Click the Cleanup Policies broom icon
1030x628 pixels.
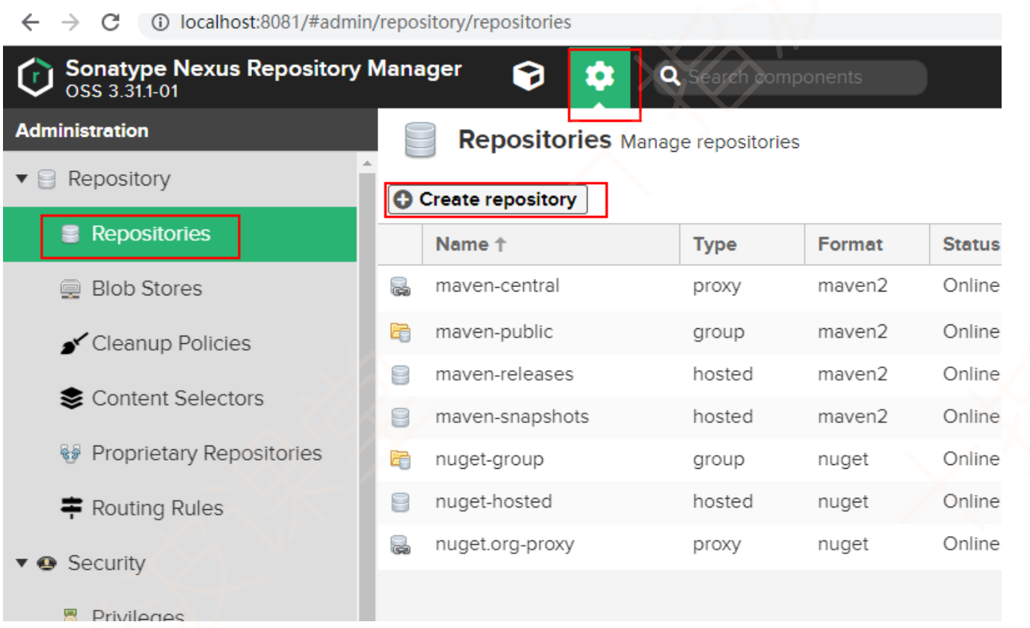point(73,344)
